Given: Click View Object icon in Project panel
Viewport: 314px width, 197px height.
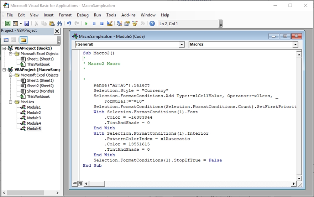Looking at the screenshot, I should point(14,40).
